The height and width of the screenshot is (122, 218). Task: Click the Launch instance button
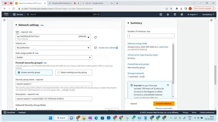coord(164,104)
